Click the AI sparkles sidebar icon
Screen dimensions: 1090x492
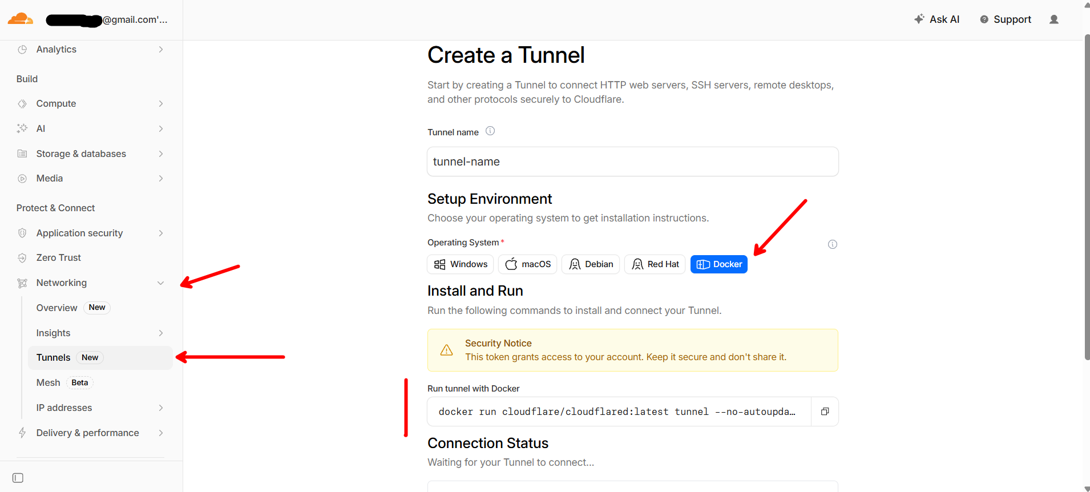(x=22, y=128)
